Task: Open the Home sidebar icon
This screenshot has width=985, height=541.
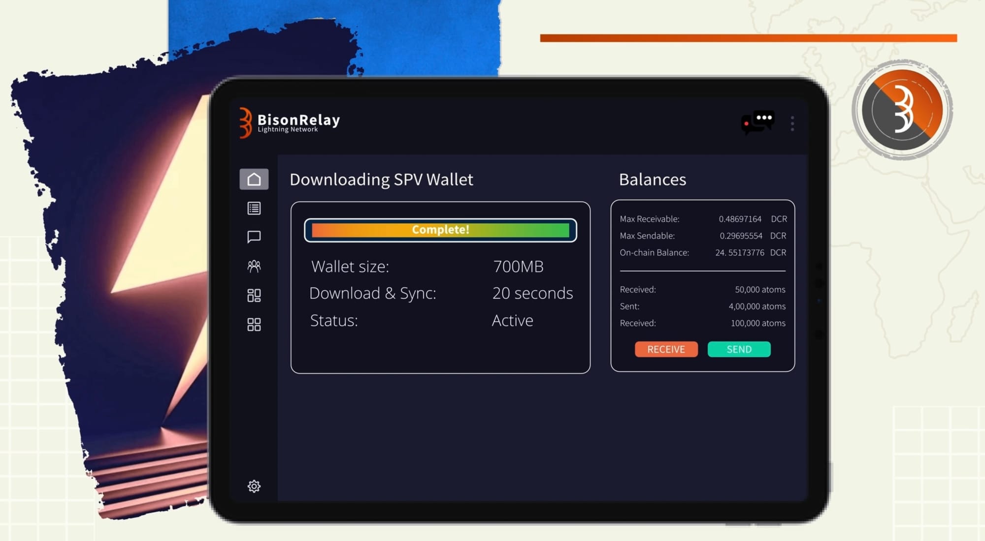Action: point(254,179)
